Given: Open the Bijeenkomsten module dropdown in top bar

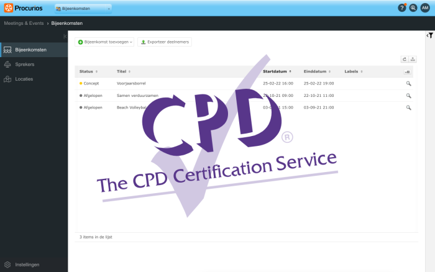Looking at the screenshot, I should pyautogui.click(x=83, y=9).
